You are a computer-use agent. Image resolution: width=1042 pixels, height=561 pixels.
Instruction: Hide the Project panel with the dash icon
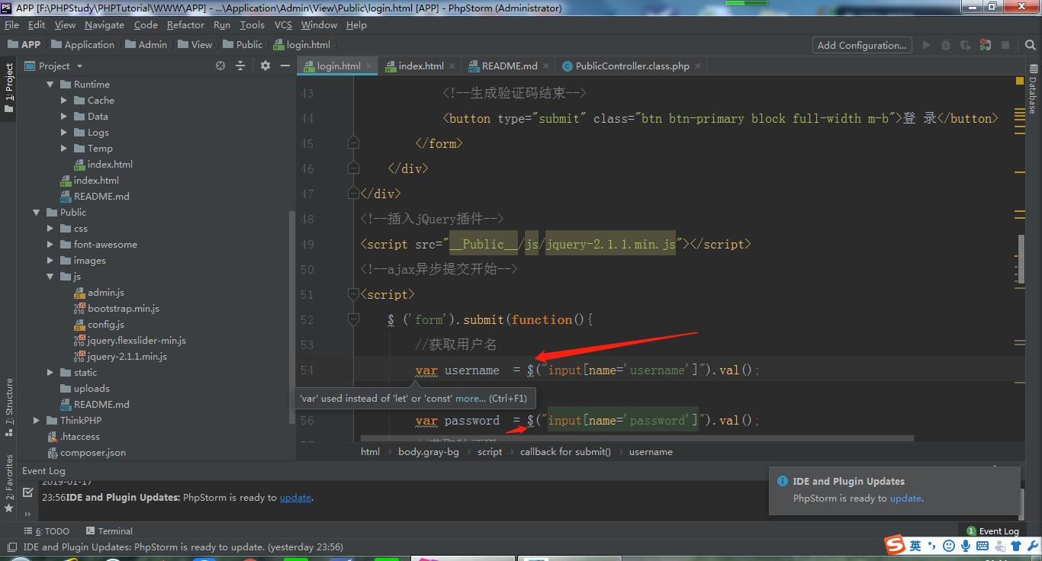[285, 66]
